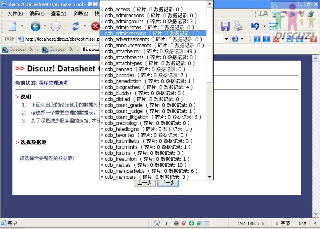Refresh the page with the blue arrows icon
The width and height of the screenshot is (320, 229).
(x=76, y=26)
